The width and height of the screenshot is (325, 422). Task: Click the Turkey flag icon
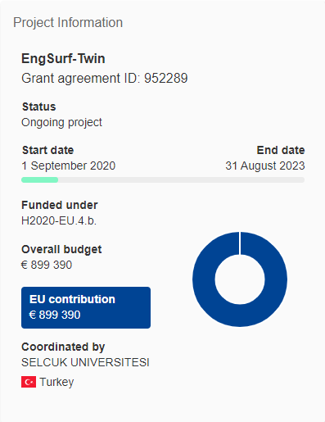point(29,382)
